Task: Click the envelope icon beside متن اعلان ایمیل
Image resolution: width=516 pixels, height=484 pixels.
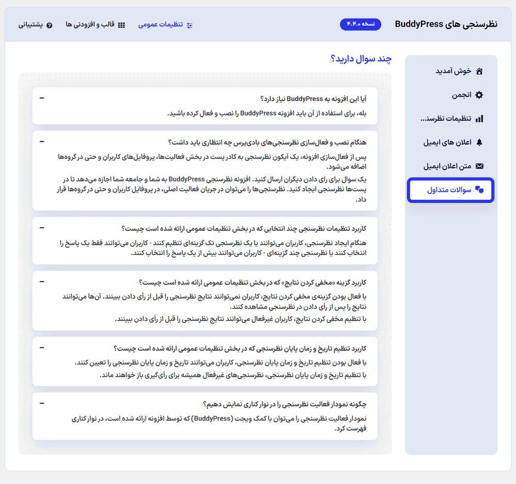Action: (x=479, y=166)
